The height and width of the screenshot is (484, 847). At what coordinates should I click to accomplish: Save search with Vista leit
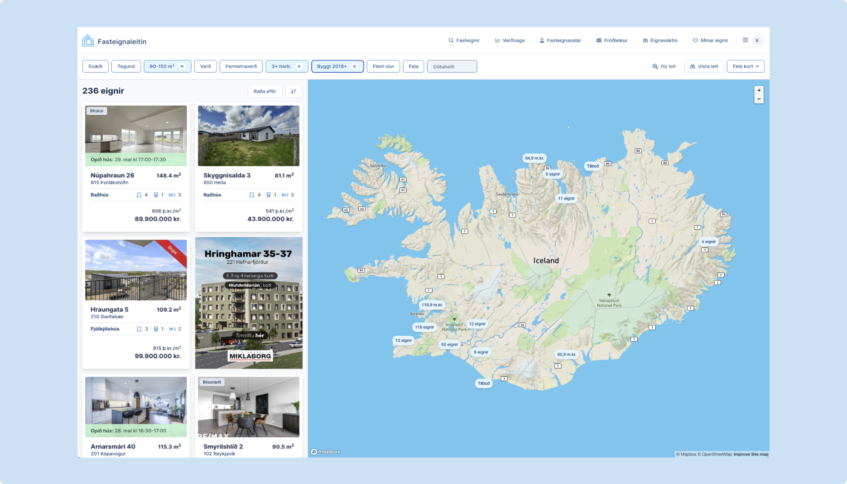(704, 67)
